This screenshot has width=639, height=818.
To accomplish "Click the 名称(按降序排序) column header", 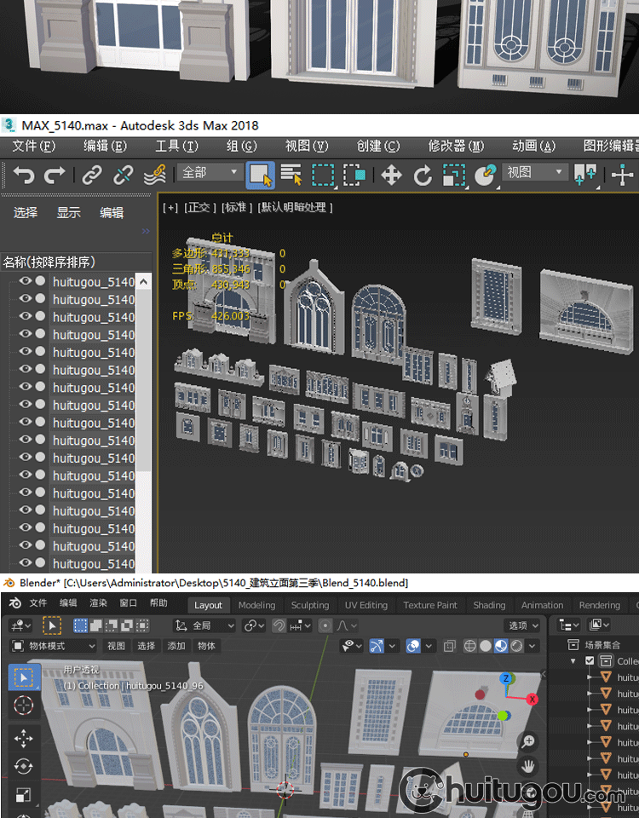I will tap(76, 262).
